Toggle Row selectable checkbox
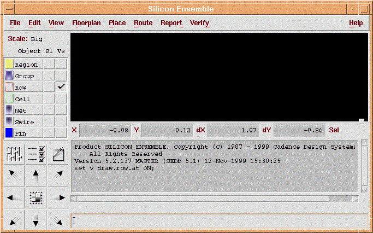Viewport: 373px width, 233px height. tap(49, 87)
